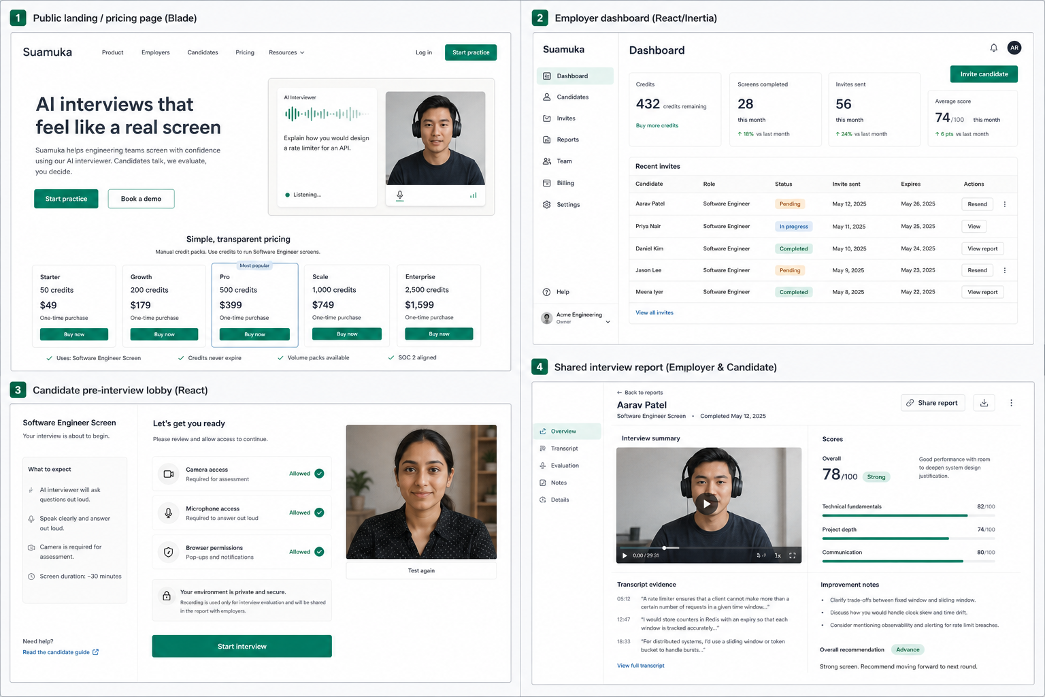The width and height of the screenshot is (1045, 697).
Task: Open the Employers nav item
Action: click(x=156, y=52)
